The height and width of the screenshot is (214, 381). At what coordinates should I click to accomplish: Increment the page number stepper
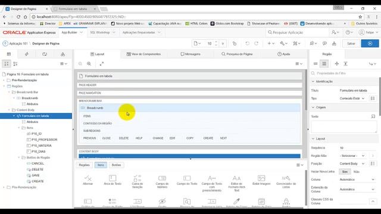point(216,42)
